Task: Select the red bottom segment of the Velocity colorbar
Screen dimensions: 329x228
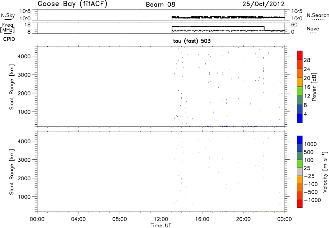Action: [x=300, y=204]
